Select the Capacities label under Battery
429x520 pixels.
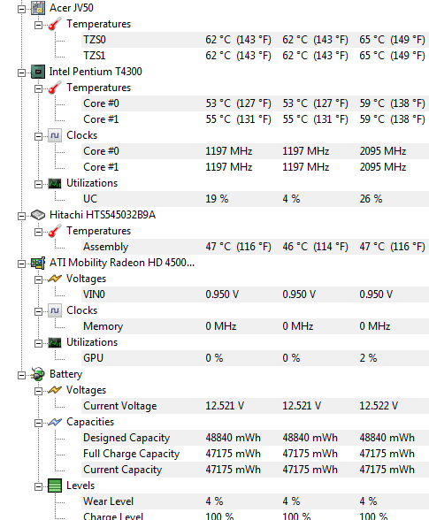pos(90,422)
